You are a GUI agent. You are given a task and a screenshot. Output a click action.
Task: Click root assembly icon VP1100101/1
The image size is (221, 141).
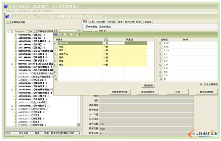(x=11, y=31)
